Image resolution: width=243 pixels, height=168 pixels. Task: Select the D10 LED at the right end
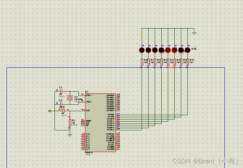coord(188,50)
